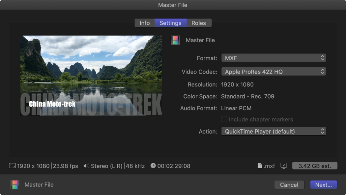Switch to the Info tab

point(145,23)
